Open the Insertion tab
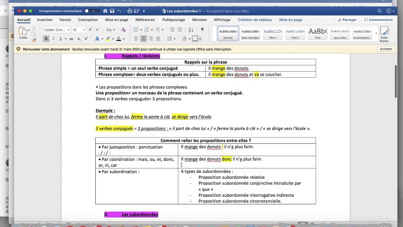Viewport: 403px width, 227px height. coord(45,20)
